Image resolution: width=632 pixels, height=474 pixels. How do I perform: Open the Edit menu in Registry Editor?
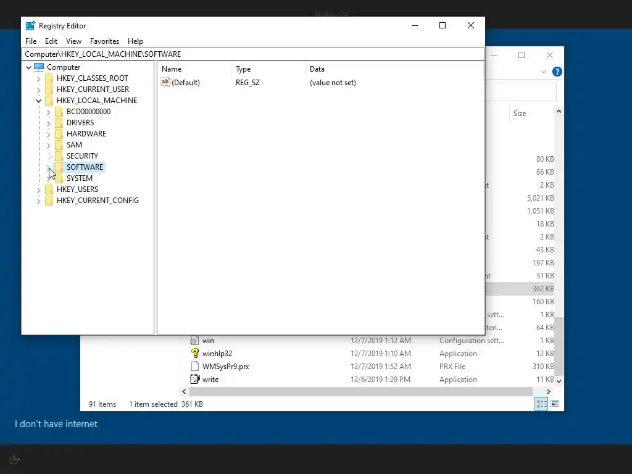pos(51,41)
